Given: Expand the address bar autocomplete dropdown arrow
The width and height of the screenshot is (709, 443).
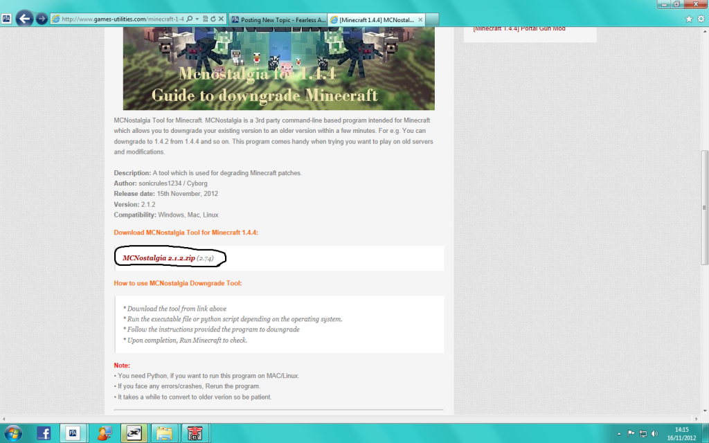Looking at the screenshot, I should (x=197, y=19).
